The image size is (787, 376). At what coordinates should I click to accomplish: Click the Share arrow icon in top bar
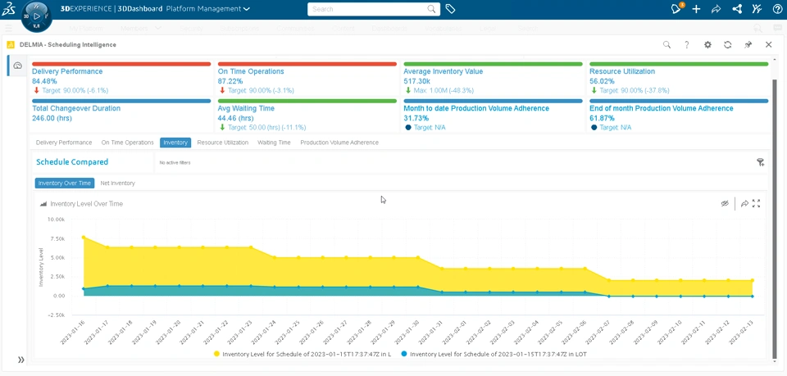click(716, 9)
